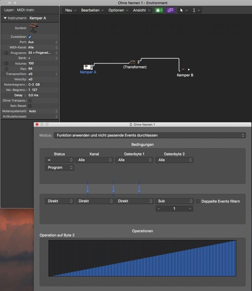252x291 pixels.
Task: Enable the Volume checkbox
Action: click(6, 63)
